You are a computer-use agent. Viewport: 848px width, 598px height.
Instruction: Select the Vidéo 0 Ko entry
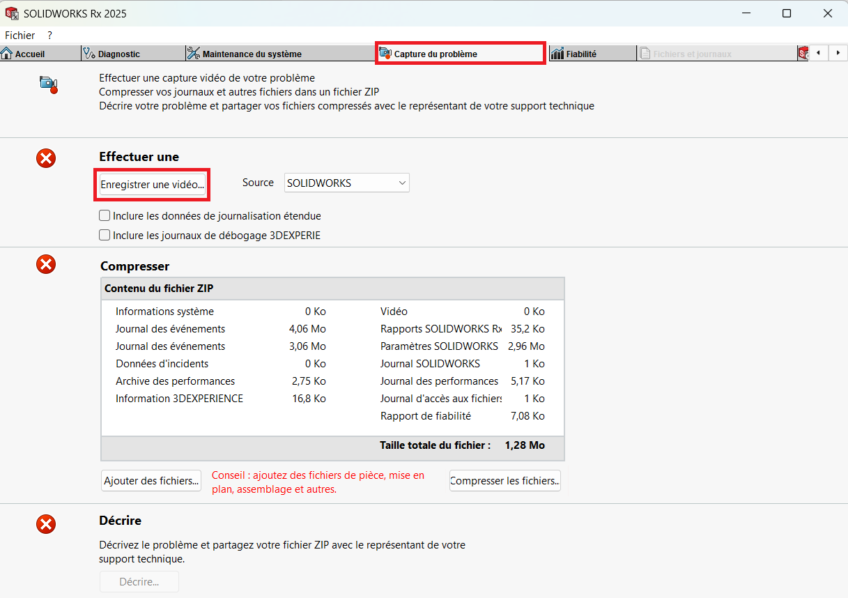pos(463,312)
